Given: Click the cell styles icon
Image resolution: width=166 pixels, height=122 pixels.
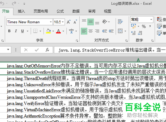Looking at the screenshot, I should pos(160,33).
